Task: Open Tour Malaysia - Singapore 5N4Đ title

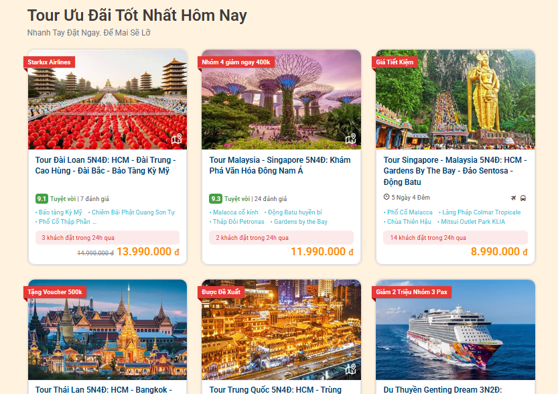Action: [x=280, y=165]
